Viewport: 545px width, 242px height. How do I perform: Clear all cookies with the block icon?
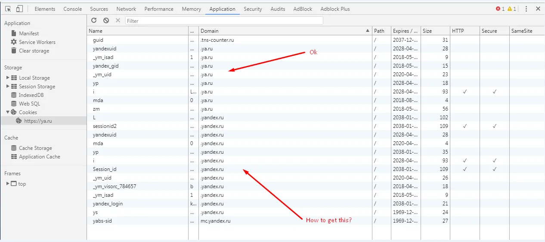point(106,20)
